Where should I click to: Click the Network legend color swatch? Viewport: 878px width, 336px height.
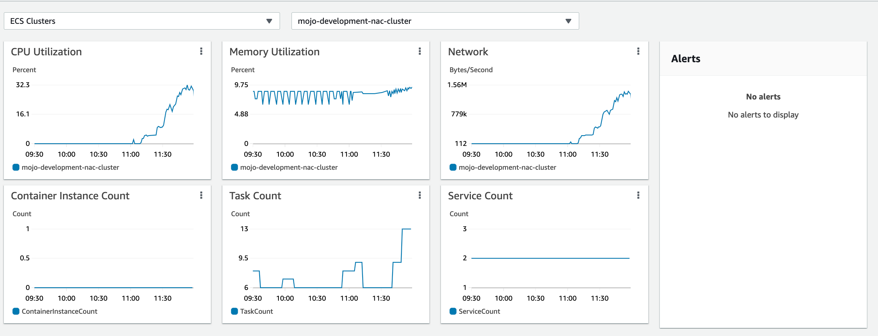pyautogui.click(x=453, y=167)
